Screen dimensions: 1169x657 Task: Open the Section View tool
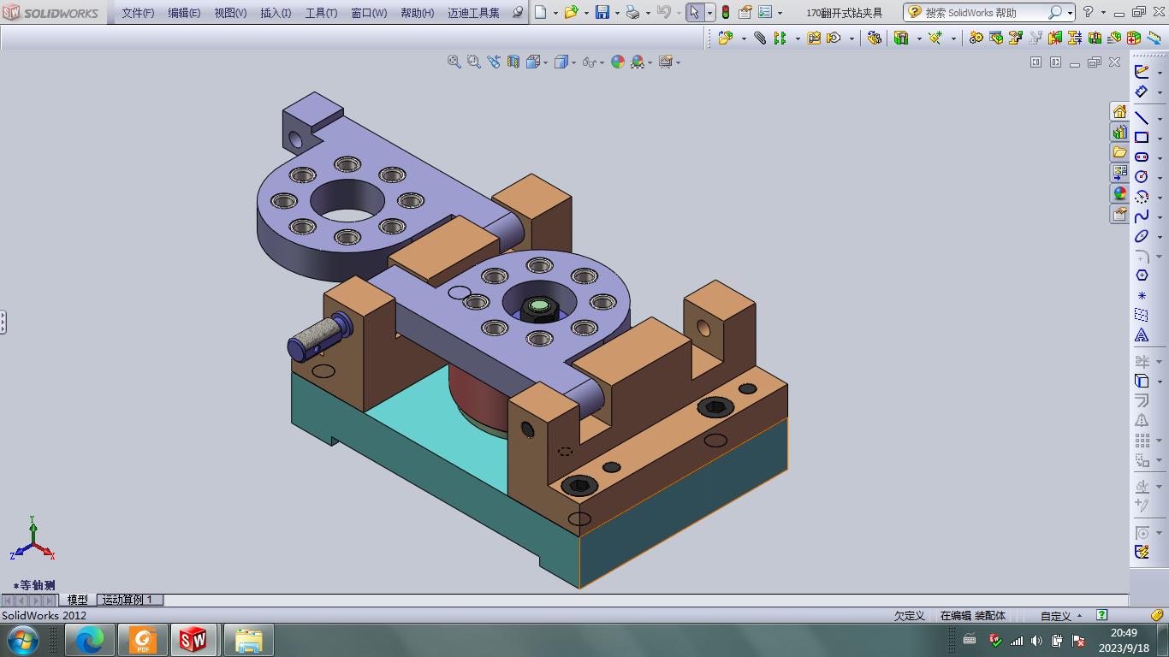point(513,62)
